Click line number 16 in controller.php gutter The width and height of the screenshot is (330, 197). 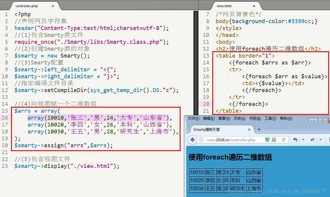click(4, 118)
